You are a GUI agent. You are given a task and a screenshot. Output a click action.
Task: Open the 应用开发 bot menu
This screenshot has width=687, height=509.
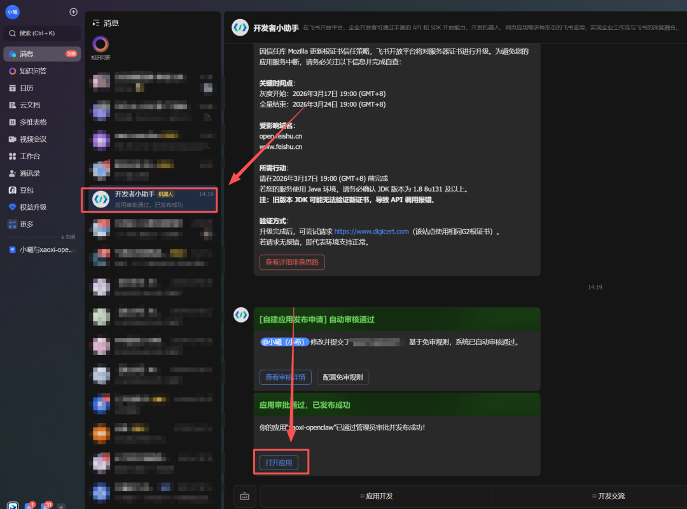pos(377,496)
